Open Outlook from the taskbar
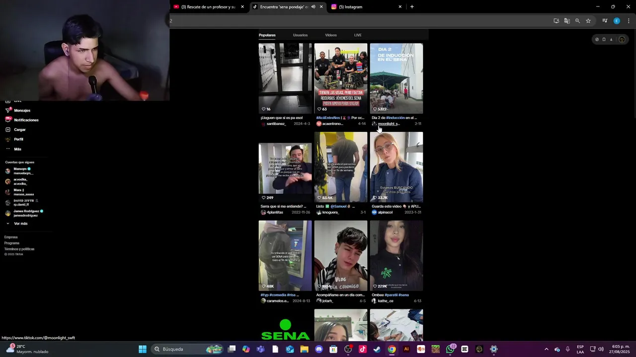The height and width of the screenshot is (357, 636). [x=290, y=349]
